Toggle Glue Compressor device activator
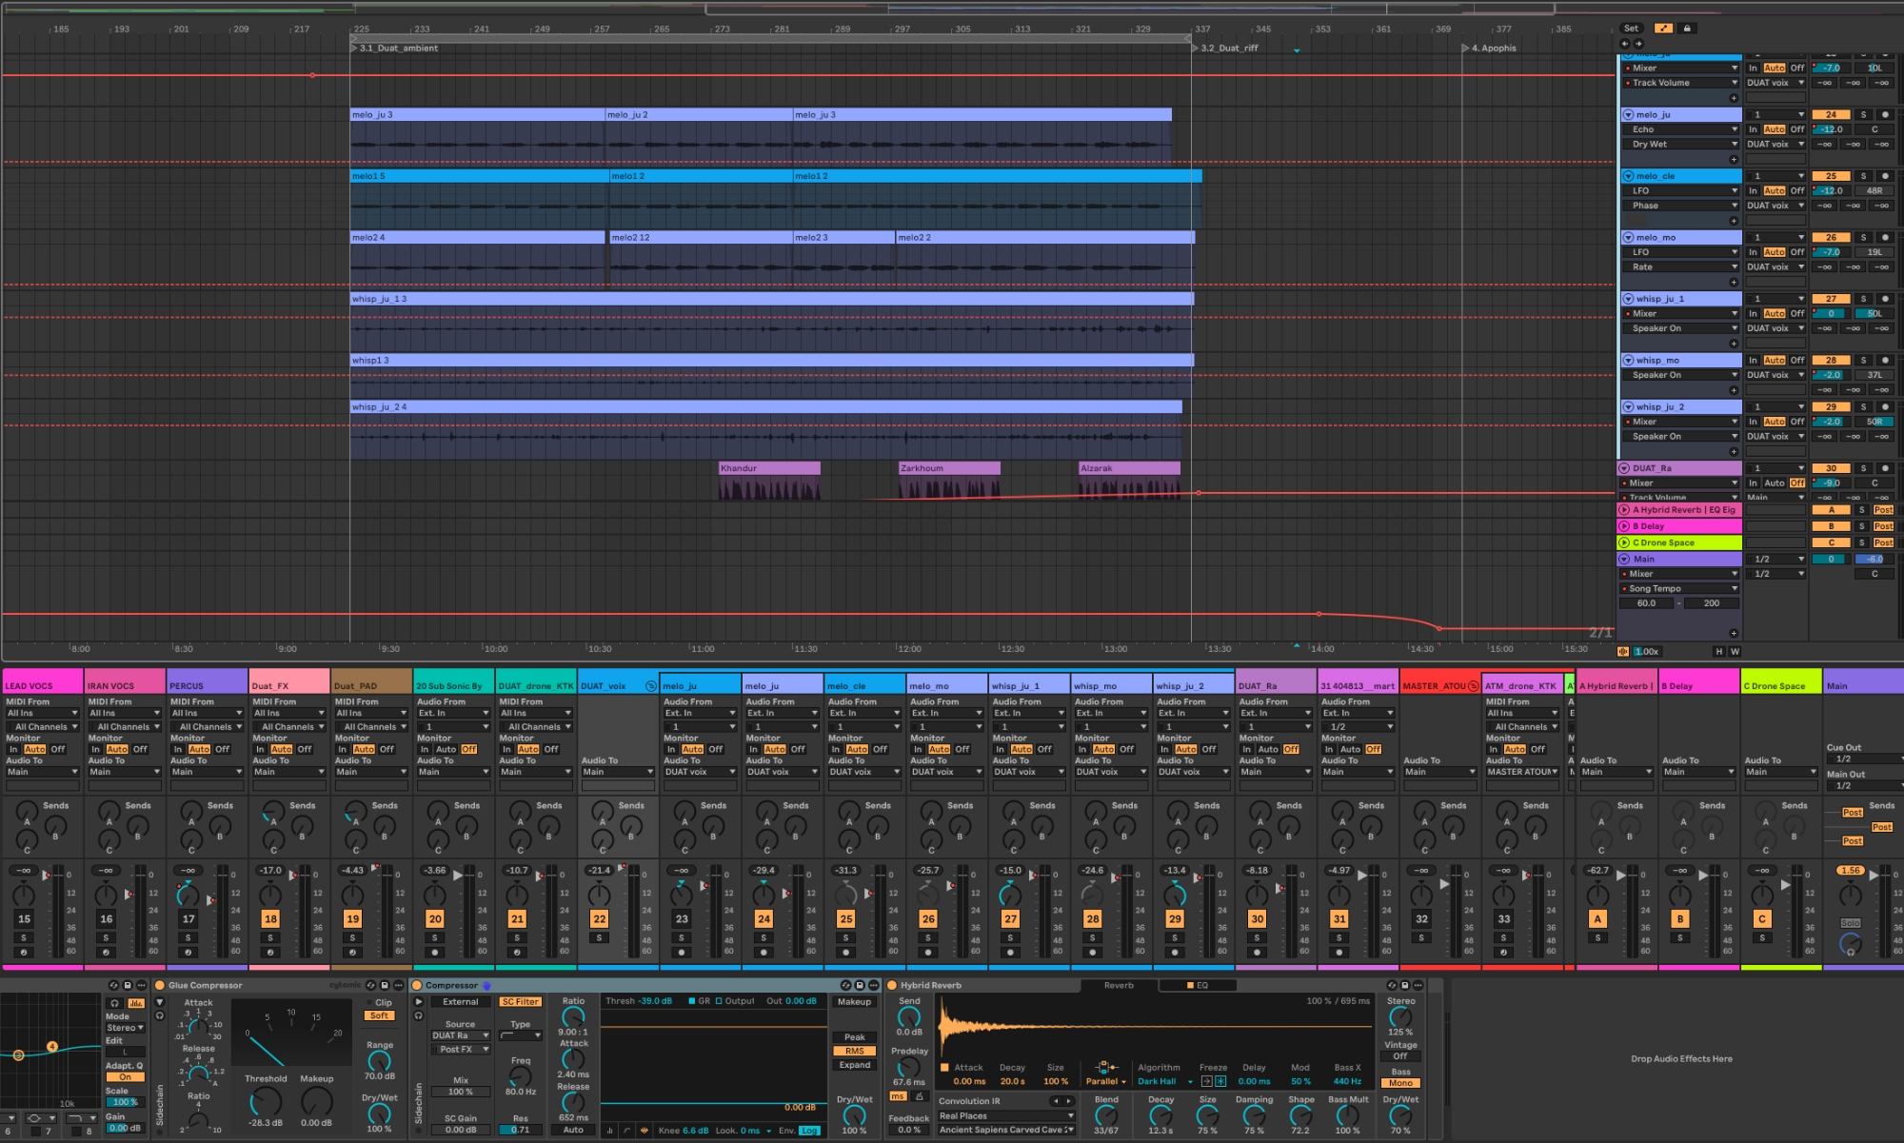1904x1143 pixels. pyautogui.click(x=160, y=985)
